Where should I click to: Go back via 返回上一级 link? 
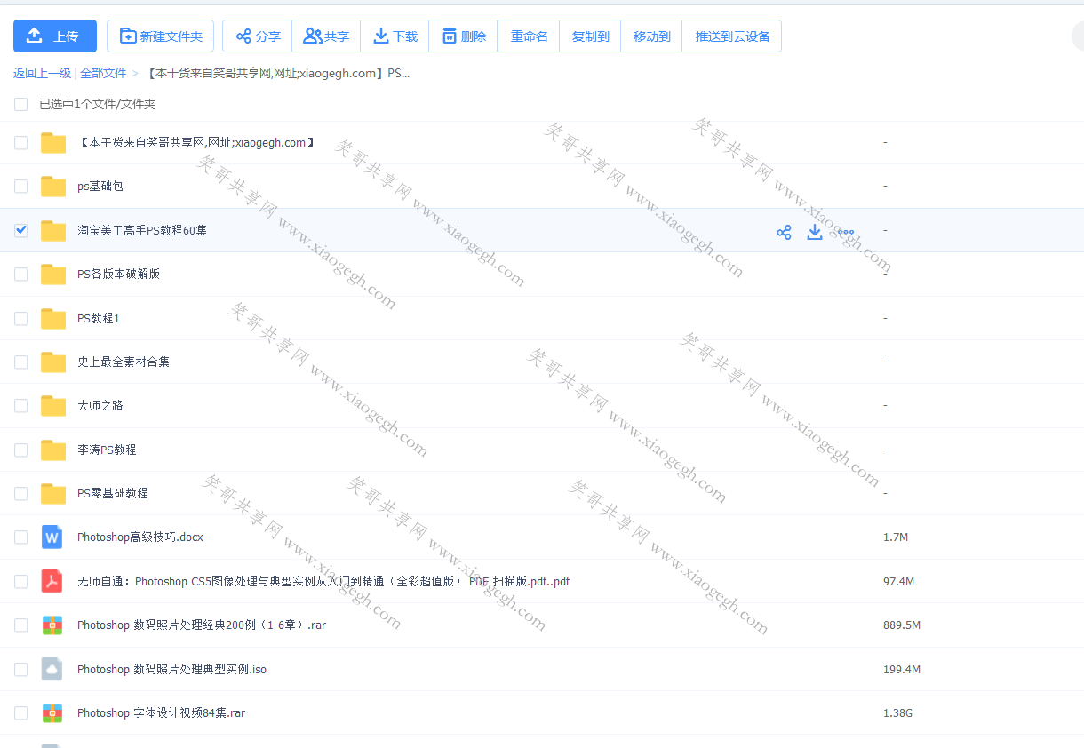click(x=42, y=73)
